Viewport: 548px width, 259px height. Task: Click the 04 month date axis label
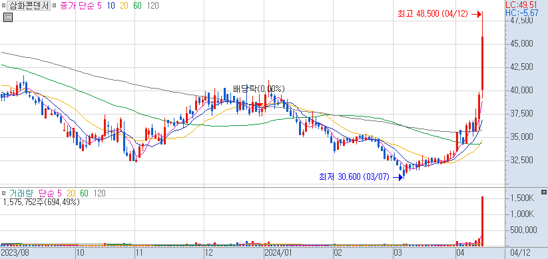point(461,252)
